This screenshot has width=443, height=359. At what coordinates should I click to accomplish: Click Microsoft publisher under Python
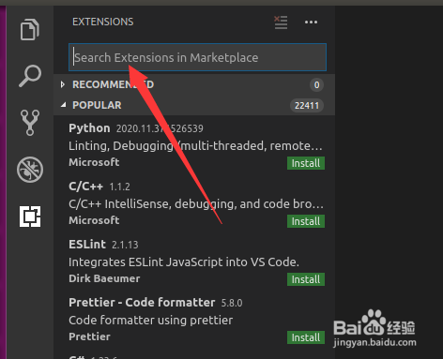click(94, 162)
